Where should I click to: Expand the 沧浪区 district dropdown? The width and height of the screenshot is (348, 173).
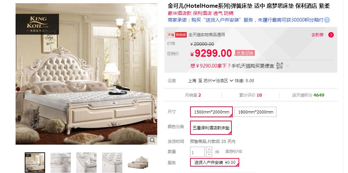(224, 81)
